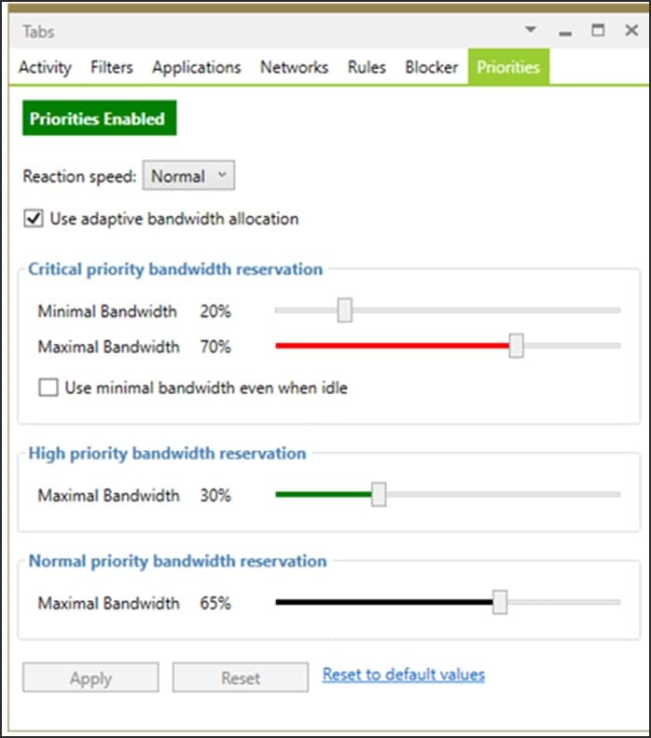The height and width of the screenshot is (738, 651).
Task: Enable Use minimal bandwidth even when idle
Action: point(48,388)
